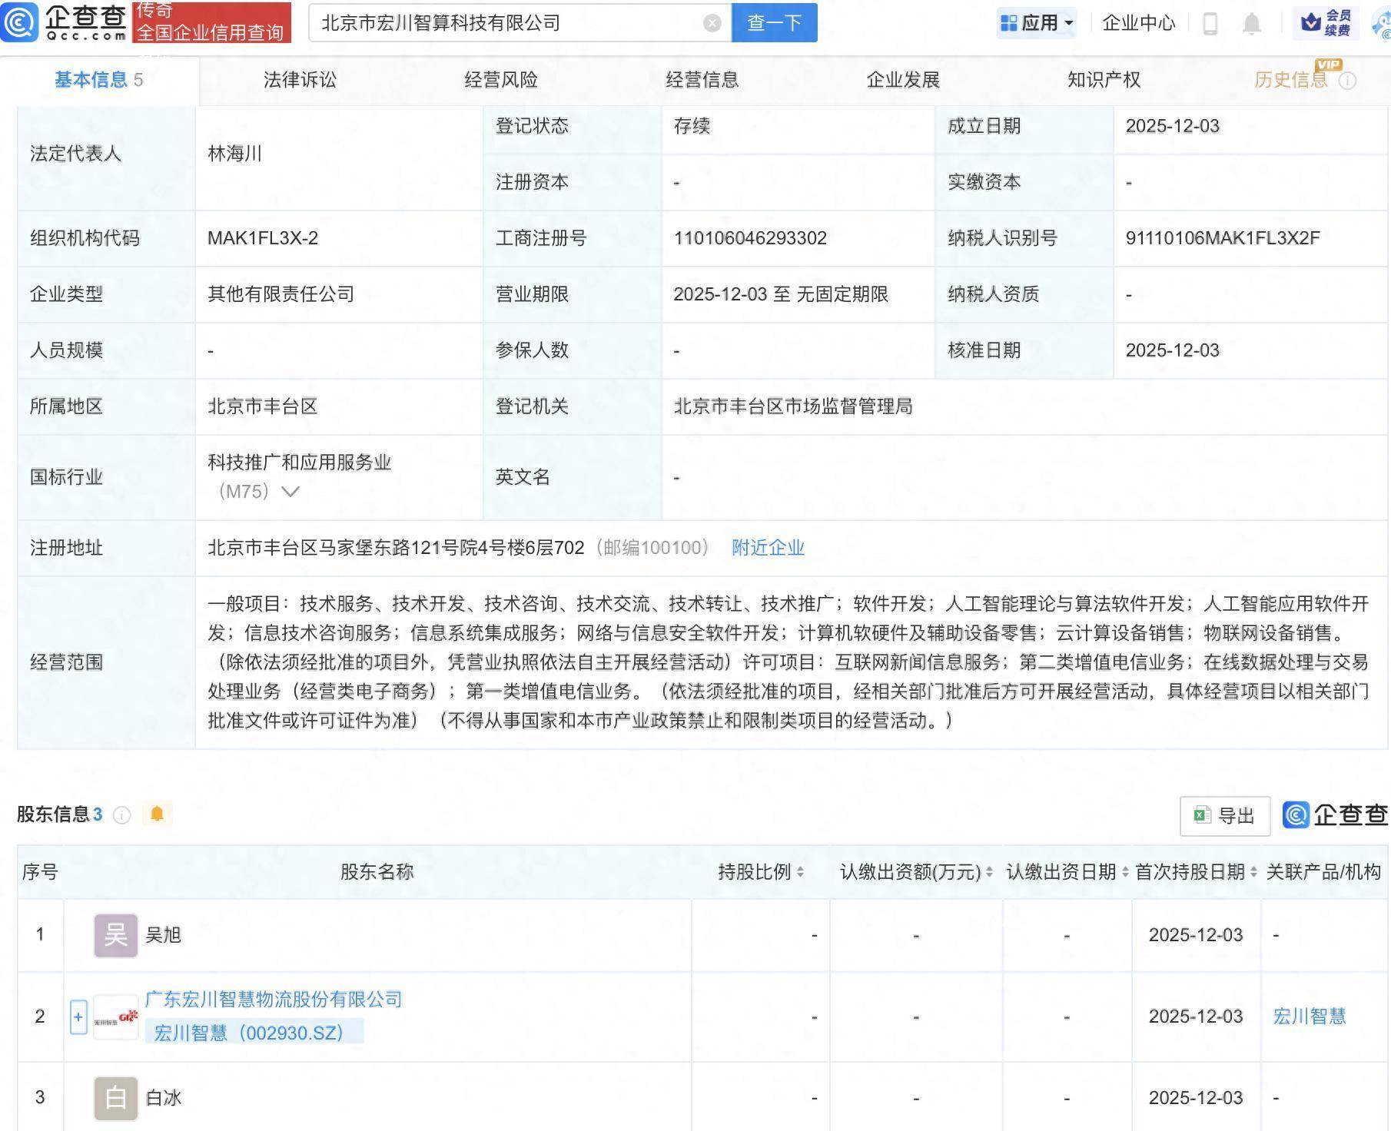Click the 查一下 search button

(x=773, y=23)
